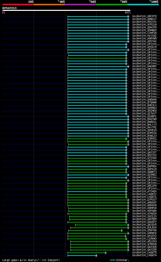Click the cyan ~100% identity legend segment

click(x=143, y=5)
